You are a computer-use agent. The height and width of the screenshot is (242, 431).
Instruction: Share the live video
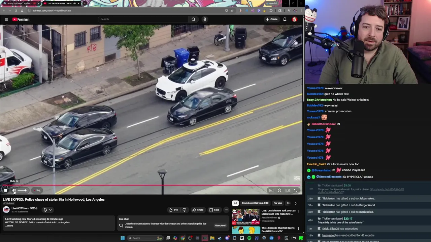198,210
